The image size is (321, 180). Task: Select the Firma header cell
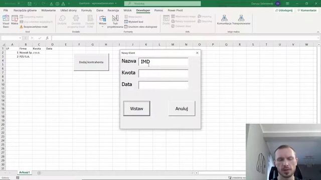pyautogui.click(x=26, y=48)
